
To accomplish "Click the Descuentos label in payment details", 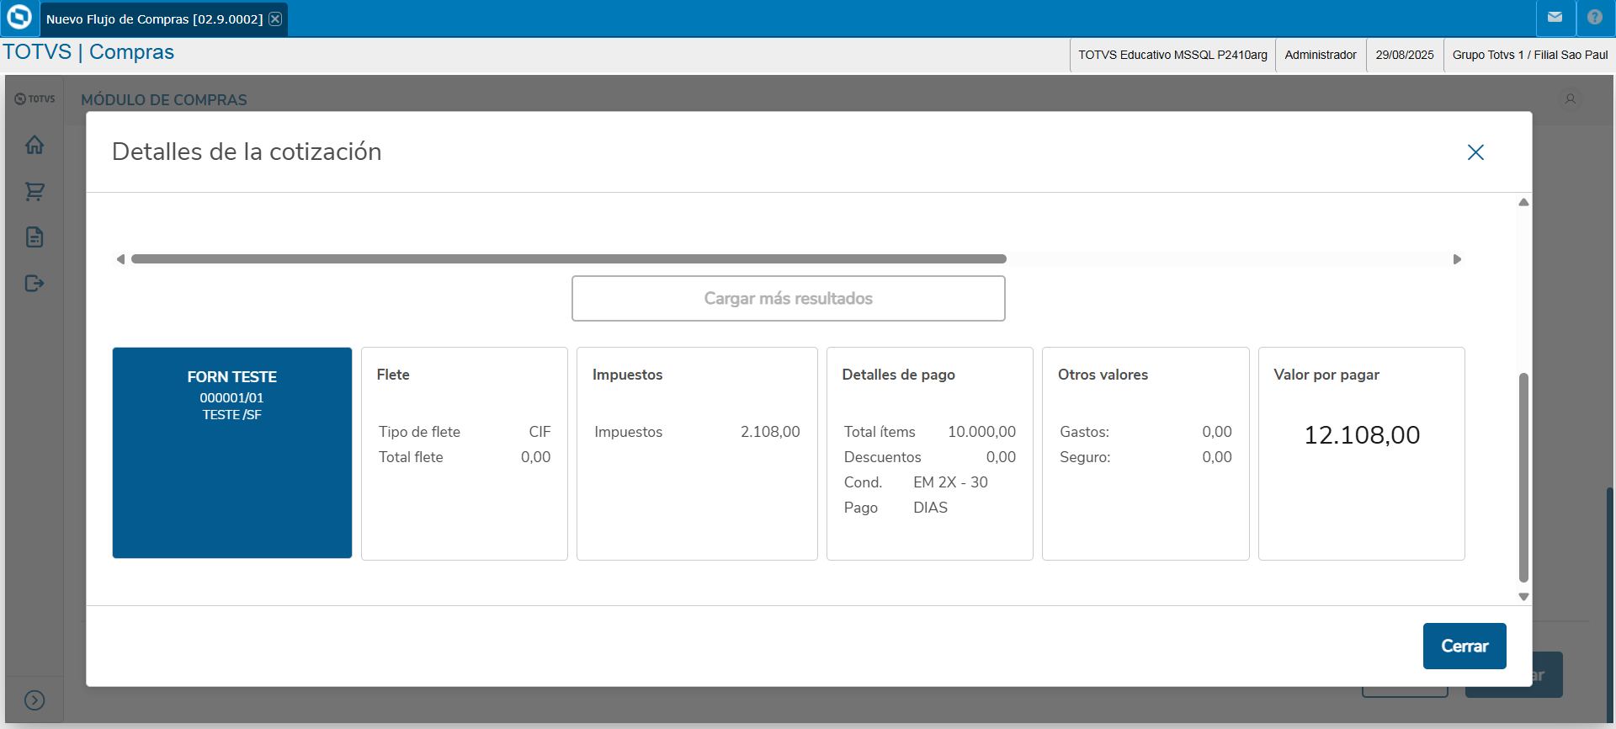I will coord(883,457).
